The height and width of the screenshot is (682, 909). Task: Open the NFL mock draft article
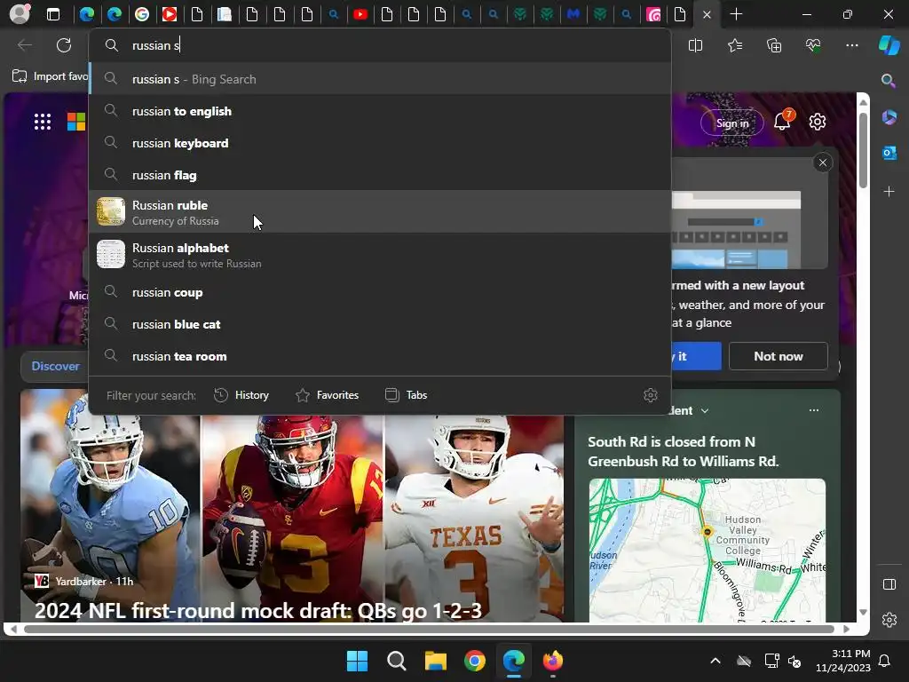click(258, 610)
